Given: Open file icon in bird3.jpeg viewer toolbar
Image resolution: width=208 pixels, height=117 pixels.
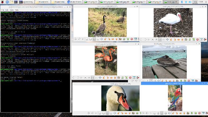Looking at the screenshot, I should click(119, 77).
